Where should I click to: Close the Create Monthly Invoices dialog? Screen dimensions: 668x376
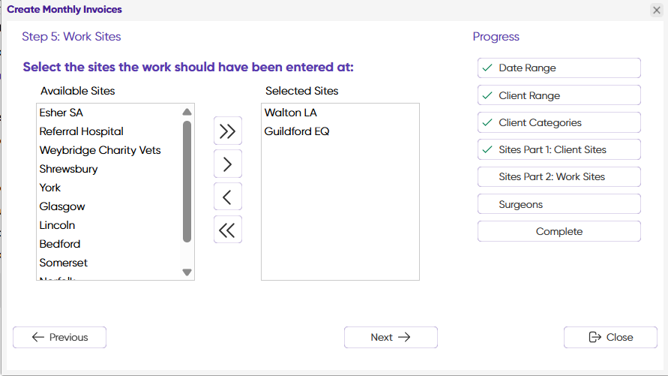(657, 11)
